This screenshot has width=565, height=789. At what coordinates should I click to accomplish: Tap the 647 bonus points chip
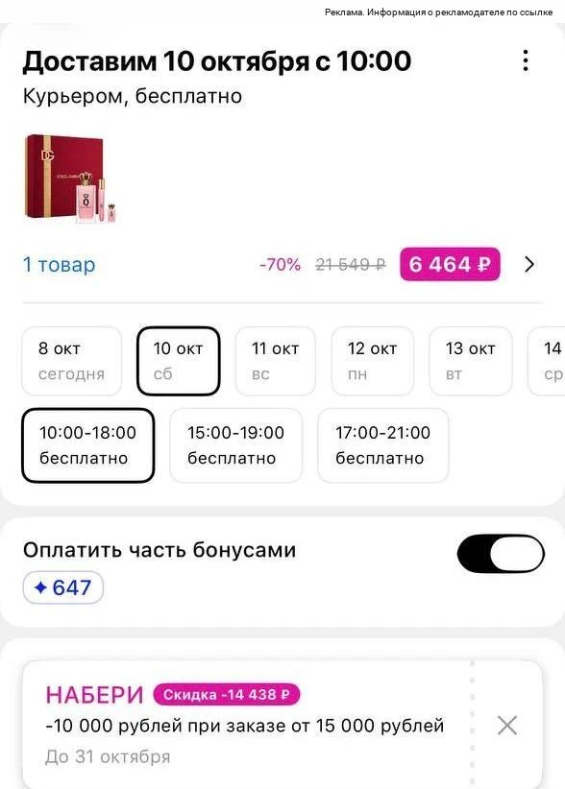63,587
